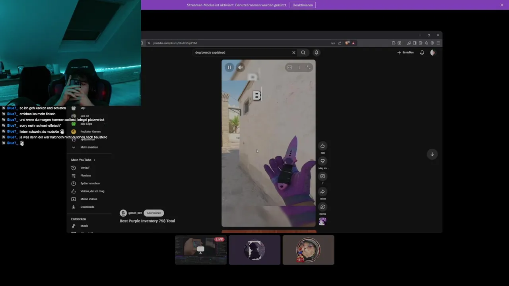Screen dimensions: 509x286
Task: Start voice search with microphone
Action: click(317, 52)
